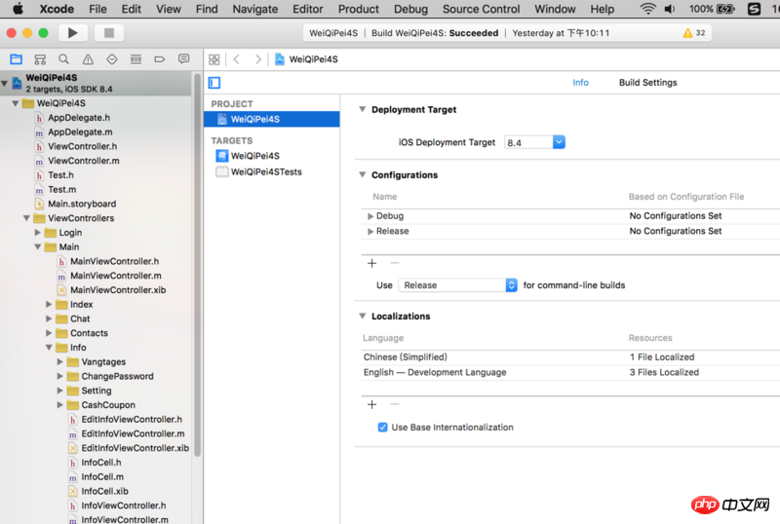
Task: Click the yellow warning badge showing 32
Action: (694, 33)
